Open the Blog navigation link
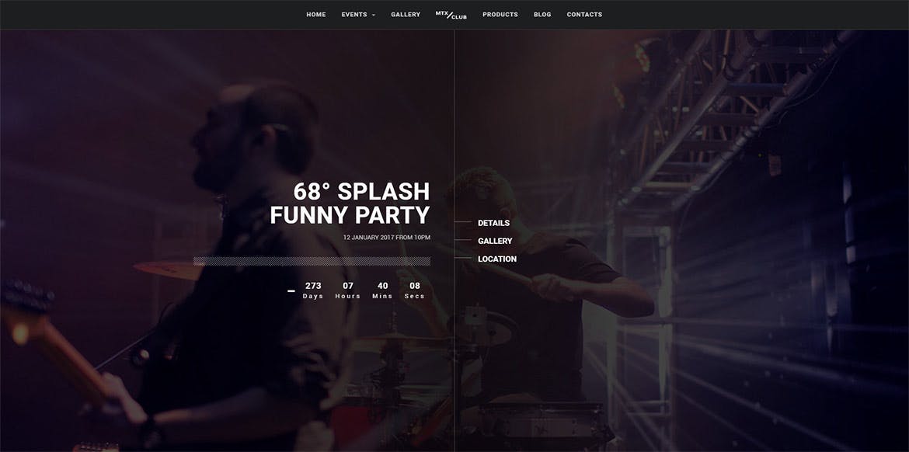This screenshot has height=452, width=909. coord(542,15)
